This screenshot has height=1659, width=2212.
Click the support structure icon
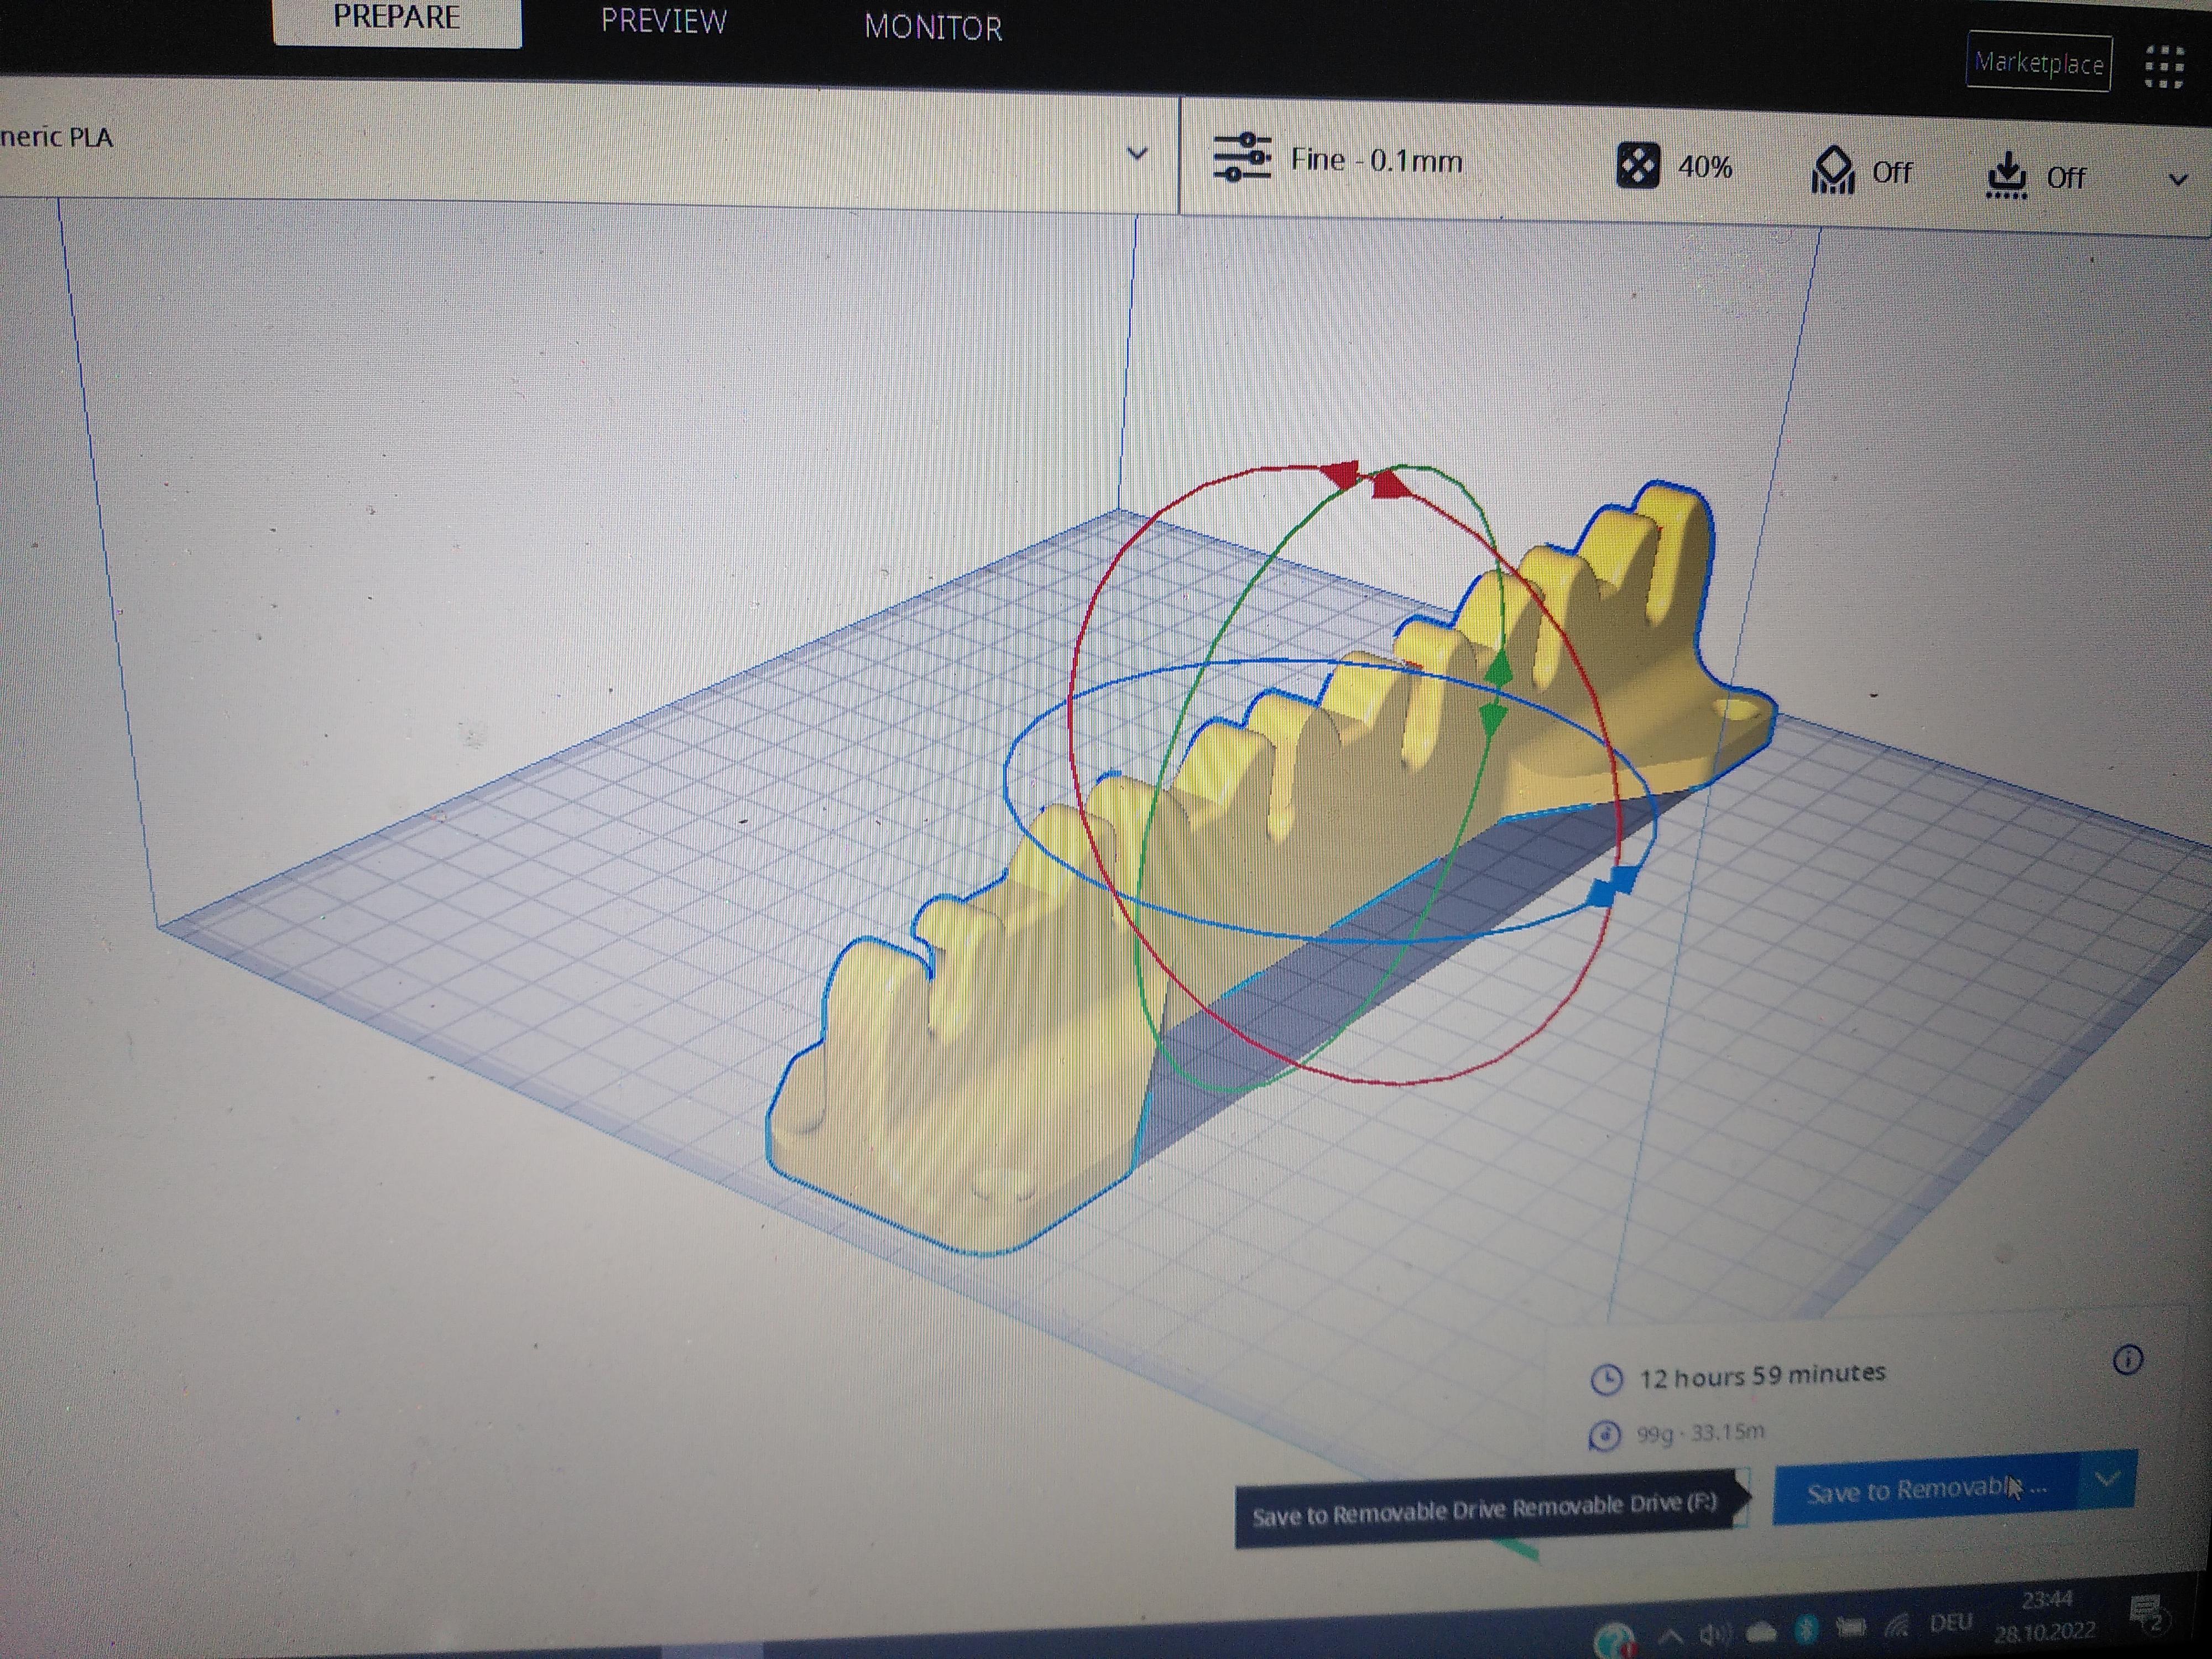(1832, 171)
